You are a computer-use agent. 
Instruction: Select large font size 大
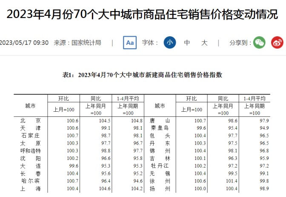204,43
